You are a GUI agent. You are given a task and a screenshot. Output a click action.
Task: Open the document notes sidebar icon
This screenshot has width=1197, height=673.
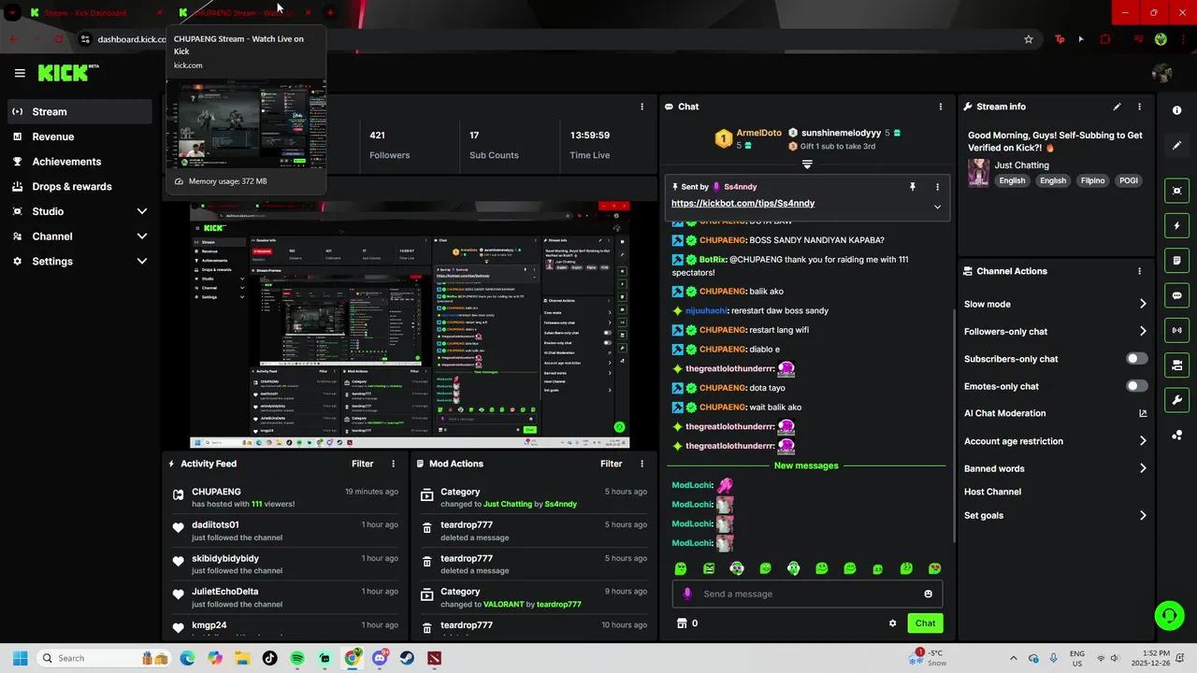(x=1176, y=261)
